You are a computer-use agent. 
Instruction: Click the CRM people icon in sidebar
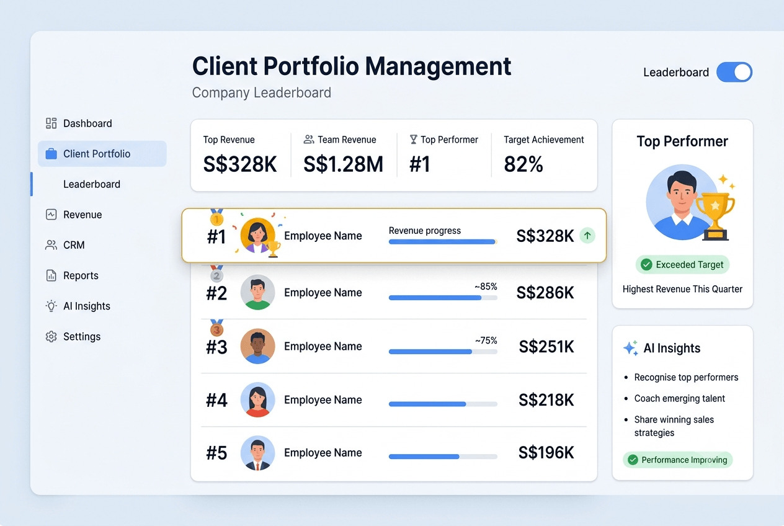click(51, 245)
